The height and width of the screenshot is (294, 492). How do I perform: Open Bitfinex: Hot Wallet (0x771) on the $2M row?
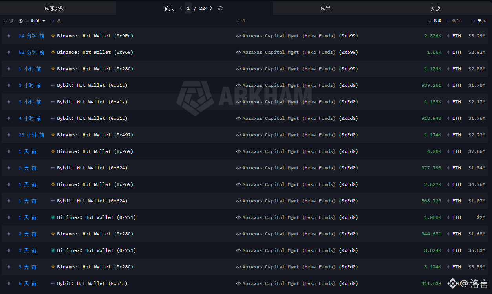pos(97,217)
